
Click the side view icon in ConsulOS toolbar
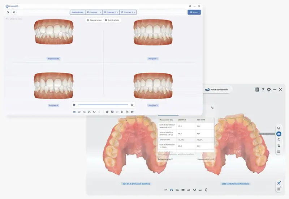coord(8,12)
